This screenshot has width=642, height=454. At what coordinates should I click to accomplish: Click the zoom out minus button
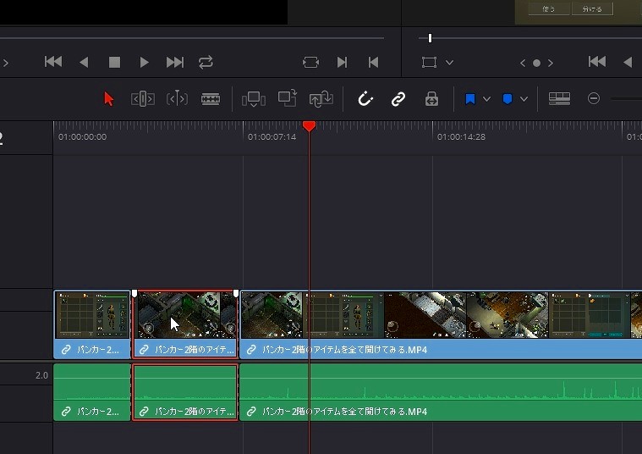tap(594, 99)
